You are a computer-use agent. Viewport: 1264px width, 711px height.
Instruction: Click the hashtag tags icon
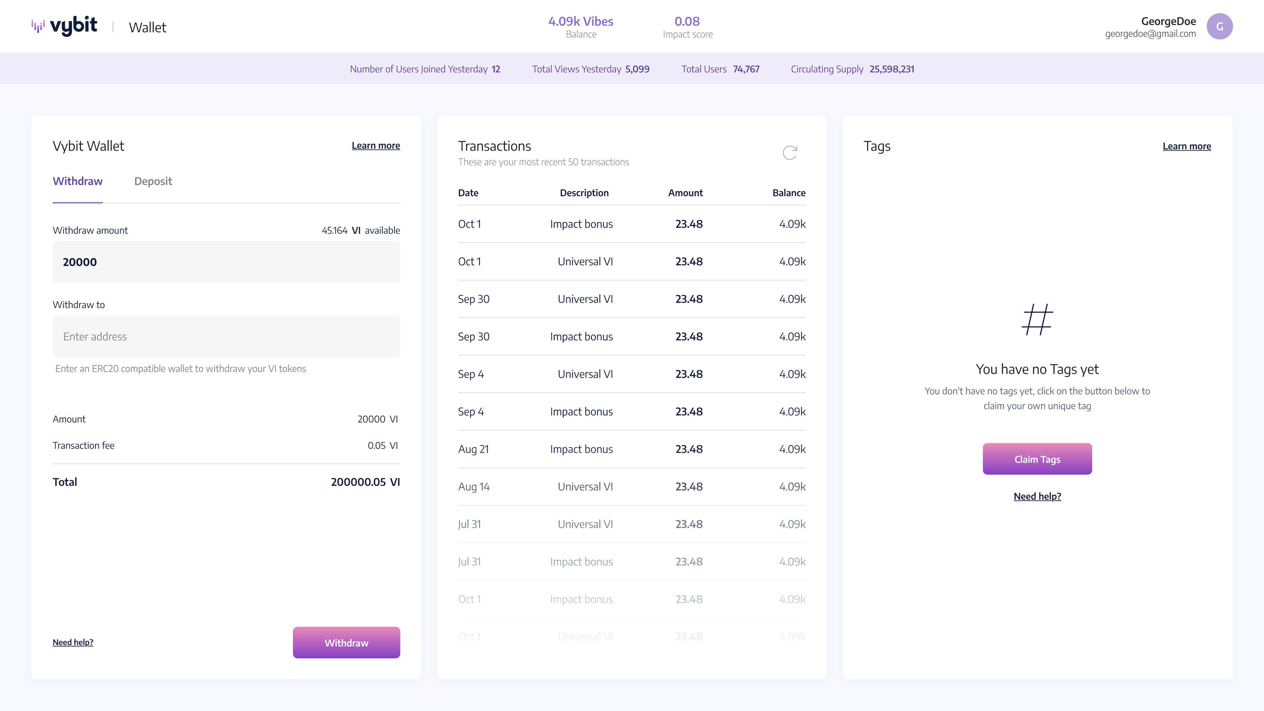coord(1037,319)
